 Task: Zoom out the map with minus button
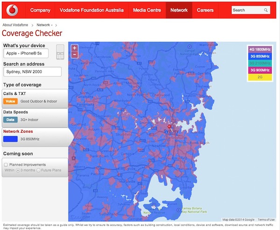pos(75,54)
